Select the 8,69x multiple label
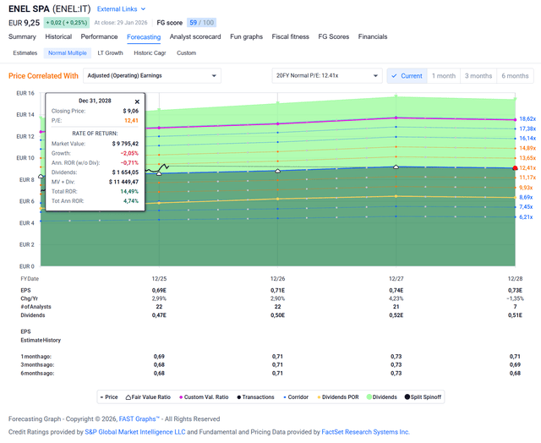Viewport: 541px width, 443px height. (526, 197)
